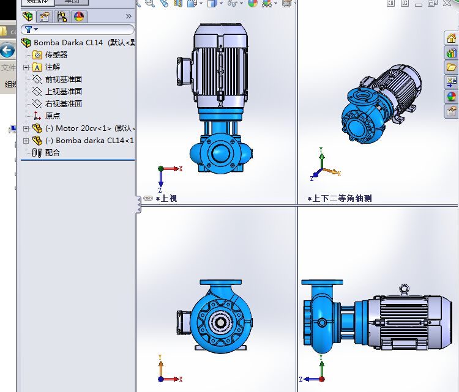The image size is (459, 392).
Task: Click the pump front view in bottom-left viewport
Action: [215, 317]
